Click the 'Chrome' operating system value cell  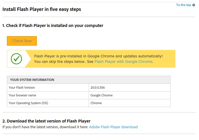[x=130, y=103]
